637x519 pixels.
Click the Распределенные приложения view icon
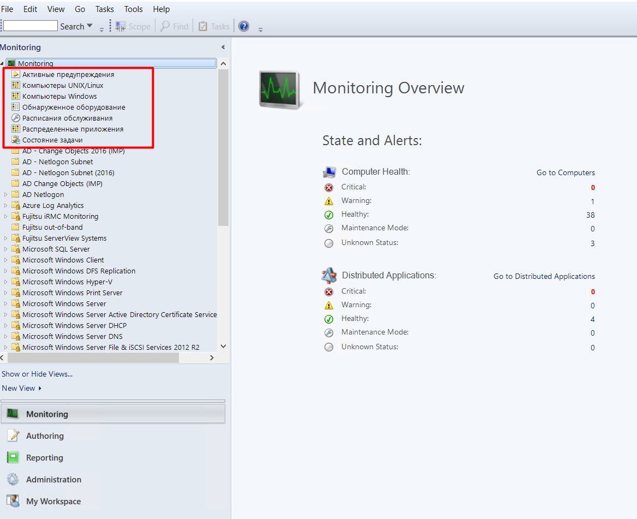(16, 129)
